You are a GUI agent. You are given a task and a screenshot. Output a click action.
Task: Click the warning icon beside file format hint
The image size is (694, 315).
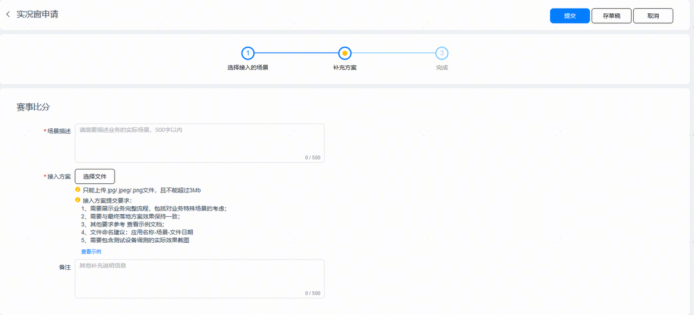[x=78, y=190]
